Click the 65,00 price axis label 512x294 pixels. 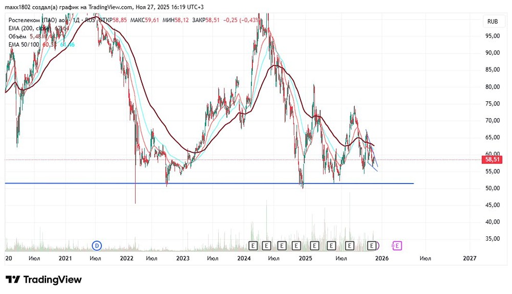[x=493, y=137]
